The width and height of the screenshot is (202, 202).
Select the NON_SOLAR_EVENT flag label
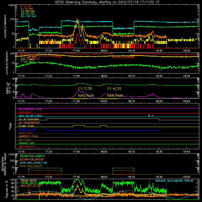tap(31, 116)
